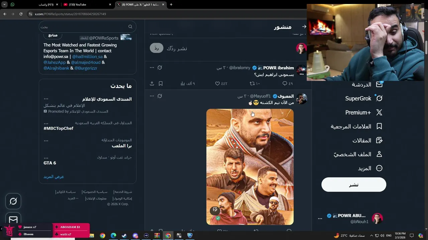Open options for المنتدى السعودي للإعلام trend
This screenshot has width=428, height=240.
coord(46,99)
